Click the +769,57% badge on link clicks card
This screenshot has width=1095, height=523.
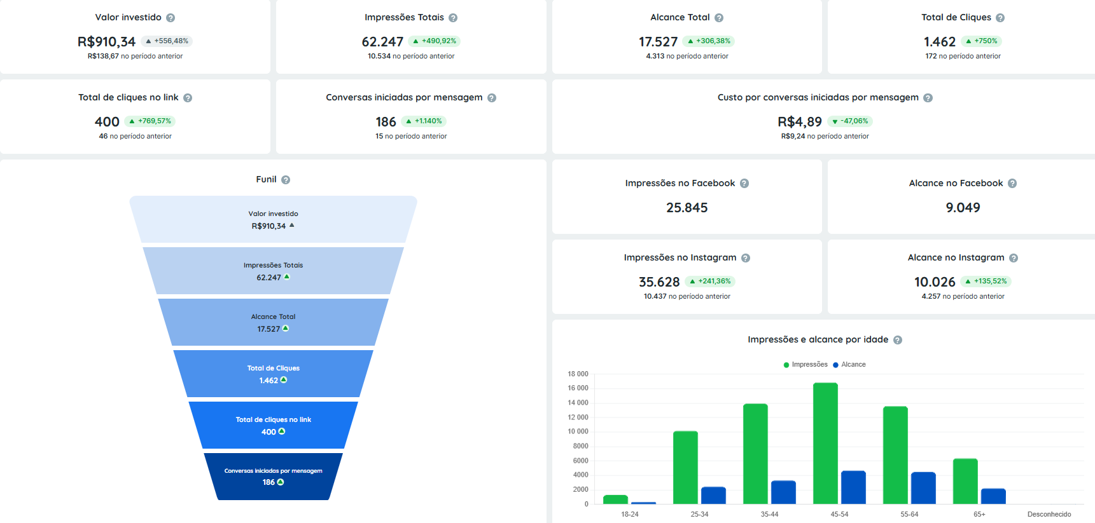150,121
